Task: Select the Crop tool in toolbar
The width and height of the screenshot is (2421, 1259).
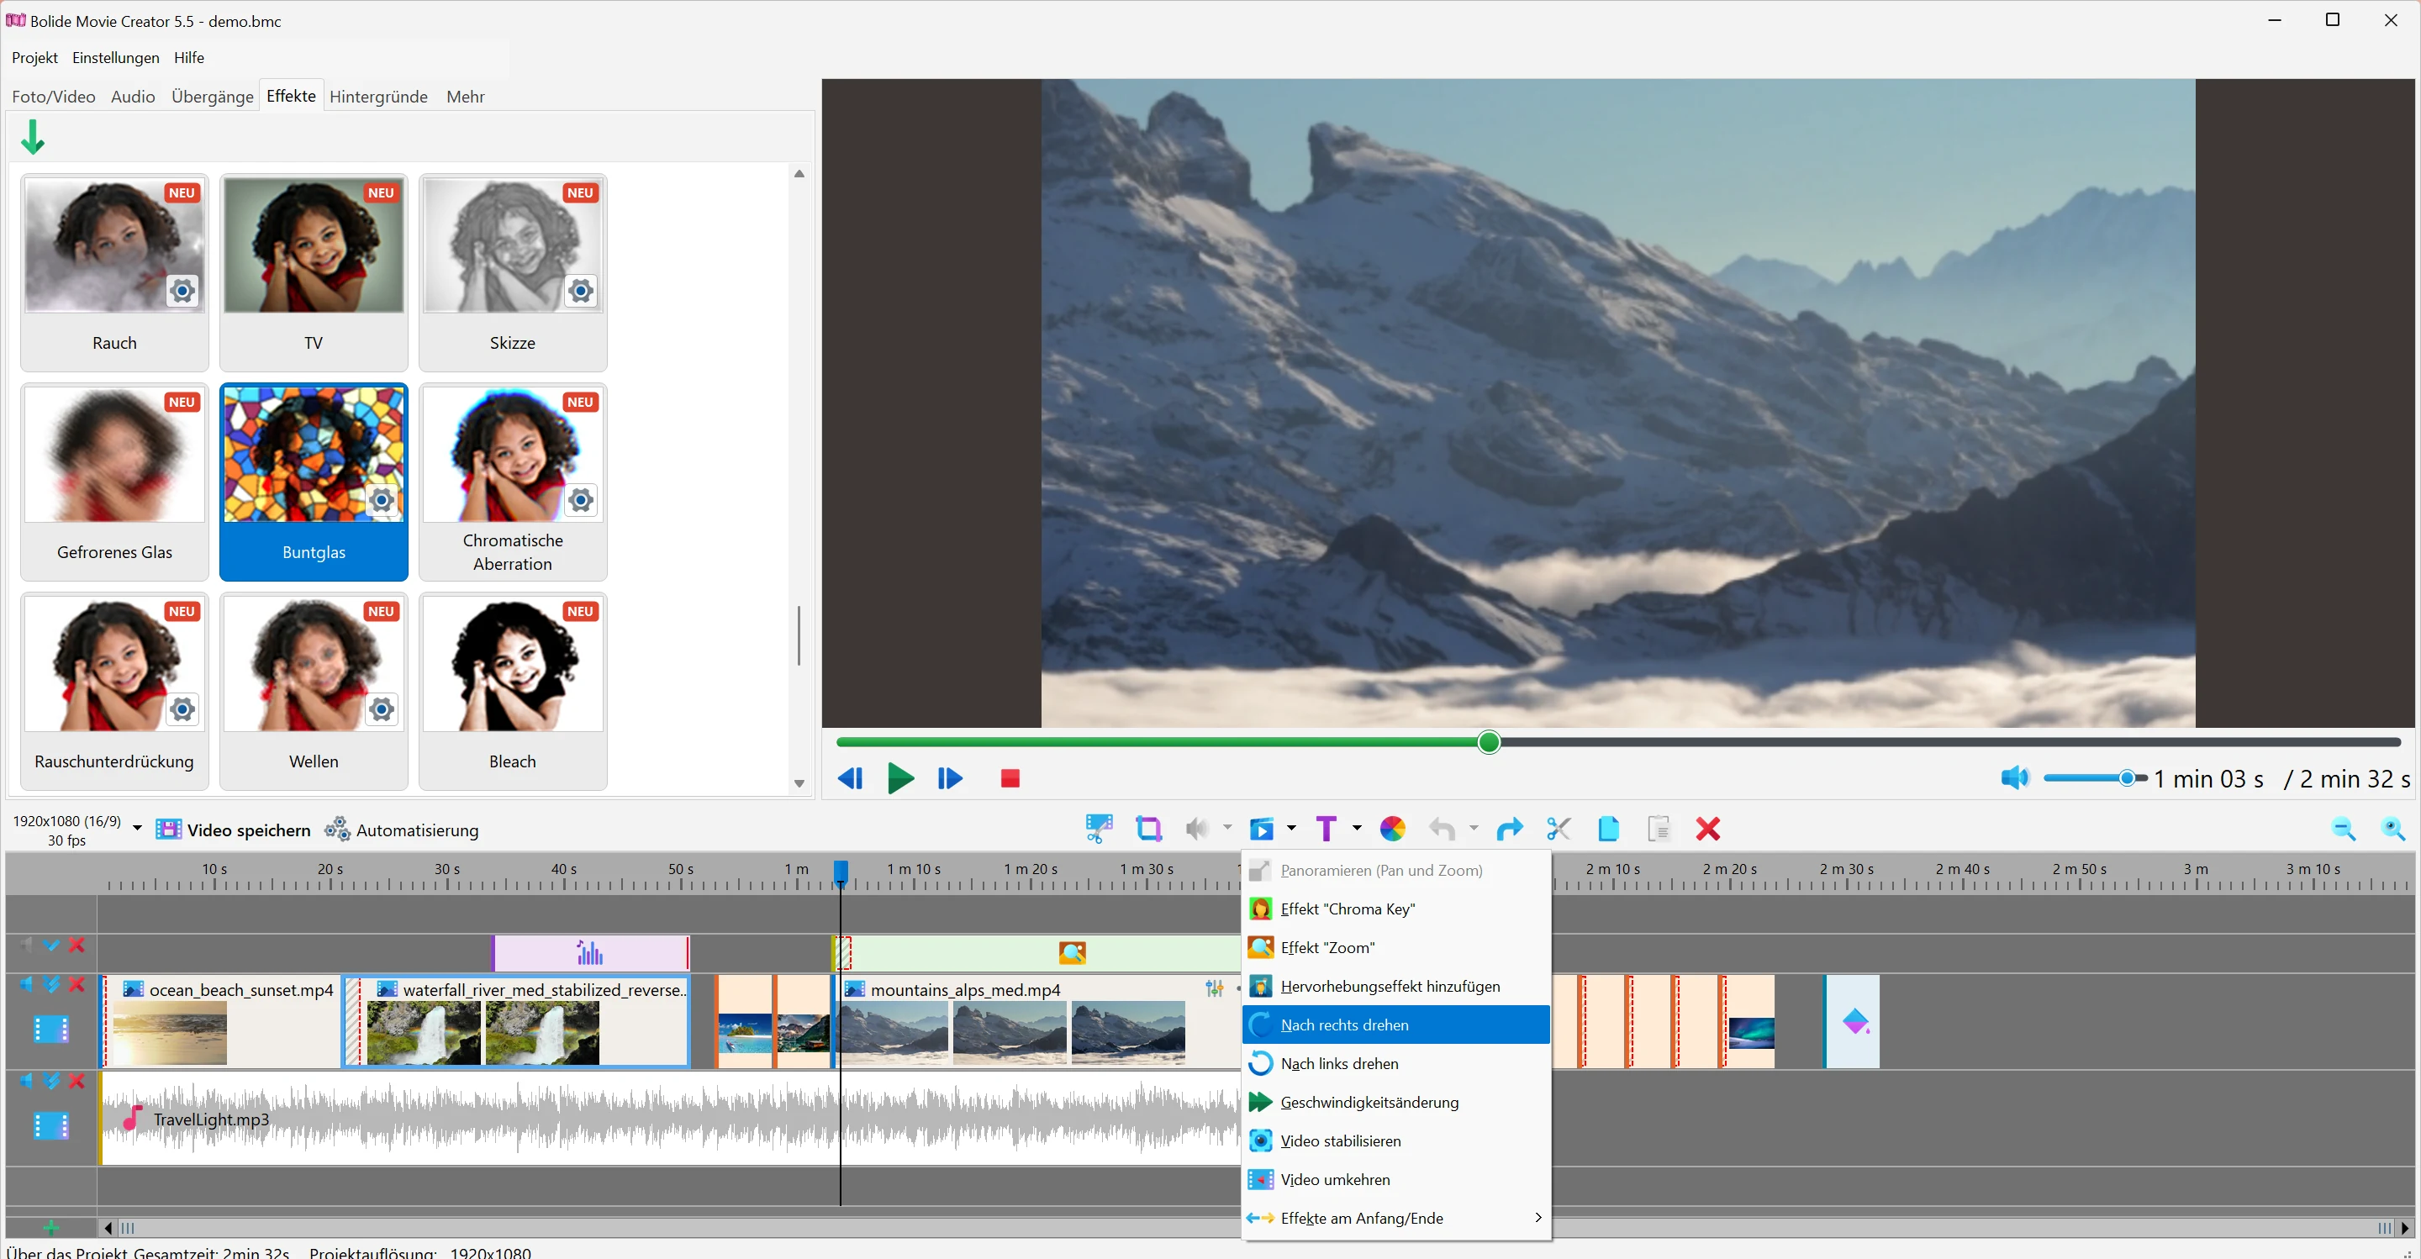Action: pyautogui.click(x=1148, y=829)
